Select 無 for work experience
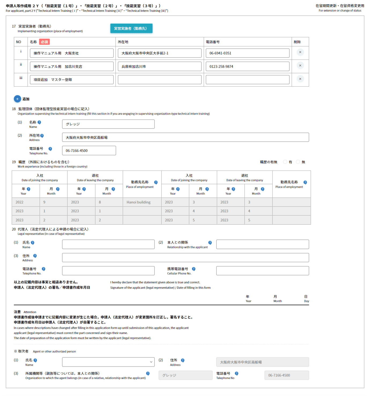370x396 pixels. (298, 162)
